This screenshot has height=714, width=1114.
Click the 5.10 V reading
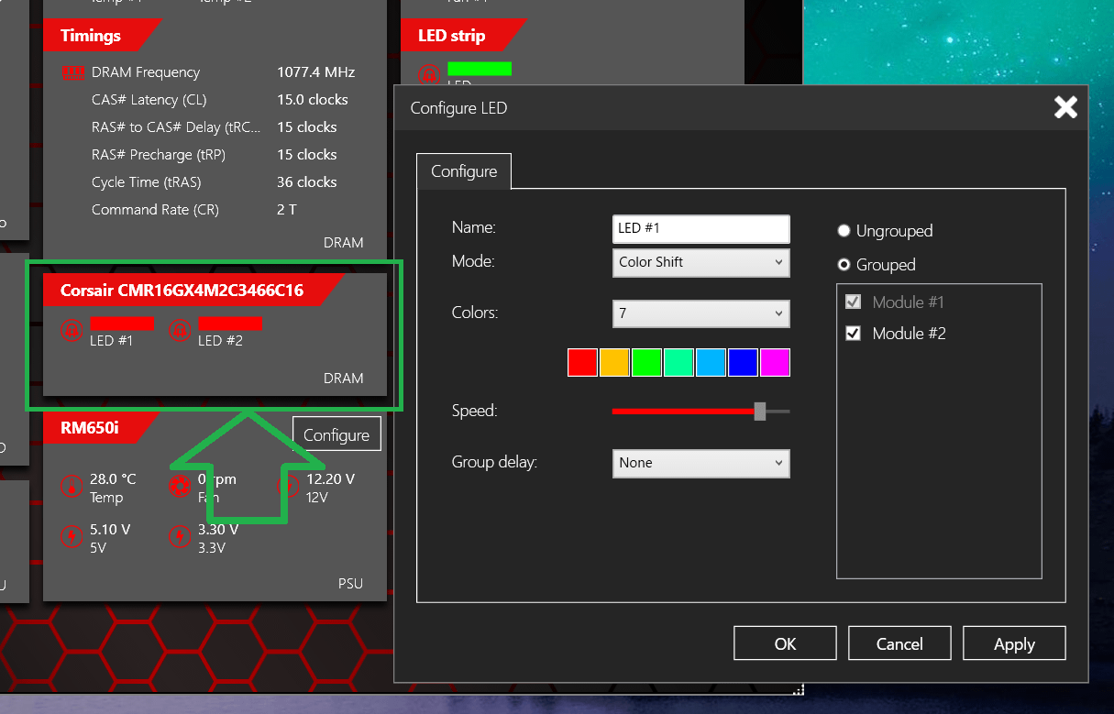pos(110,530)
